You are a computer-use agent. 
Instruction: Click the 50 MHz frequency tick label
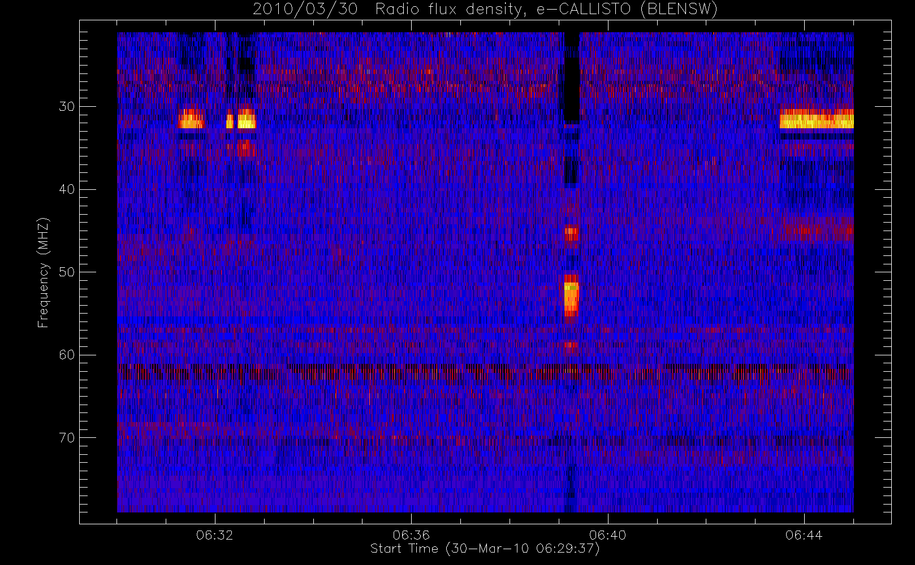67,272
